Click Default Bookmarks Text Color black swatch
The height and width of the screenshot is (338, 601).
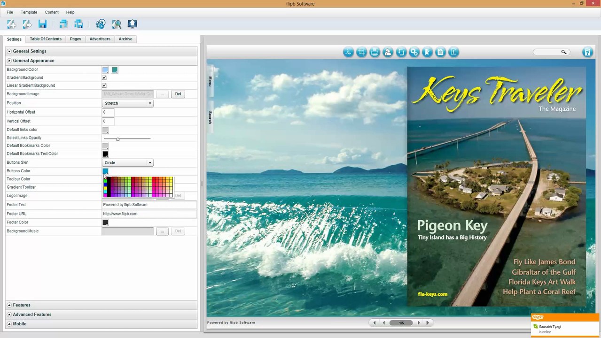pyautogui.click(x=105, y=154)
